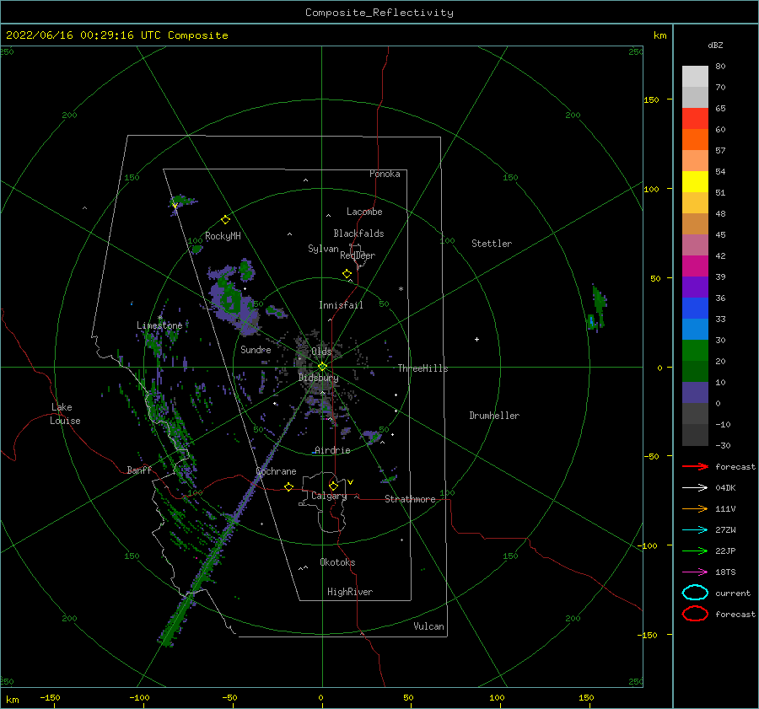The width and height of the screenshot is (759, 709).
Task: Click the red forecast ellipse icon
Action: pos(695,614)
